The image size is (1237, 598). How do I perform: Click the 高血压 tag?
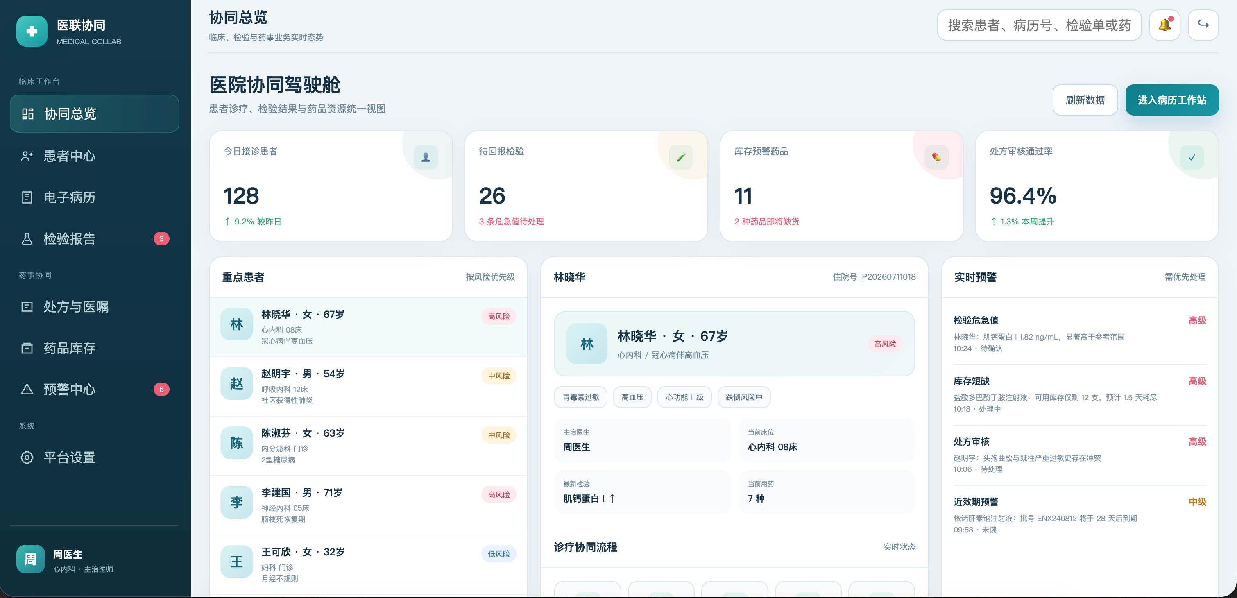point(632,397)
